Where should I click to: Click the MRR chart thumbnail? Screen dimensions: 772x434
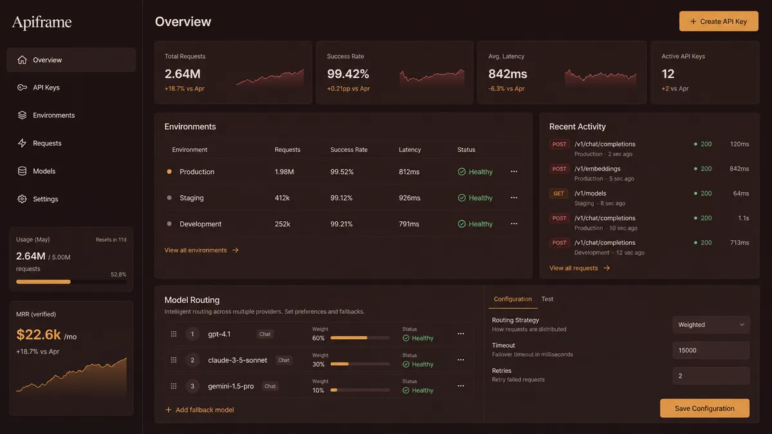pyautogui.click(x=71, y=375)
